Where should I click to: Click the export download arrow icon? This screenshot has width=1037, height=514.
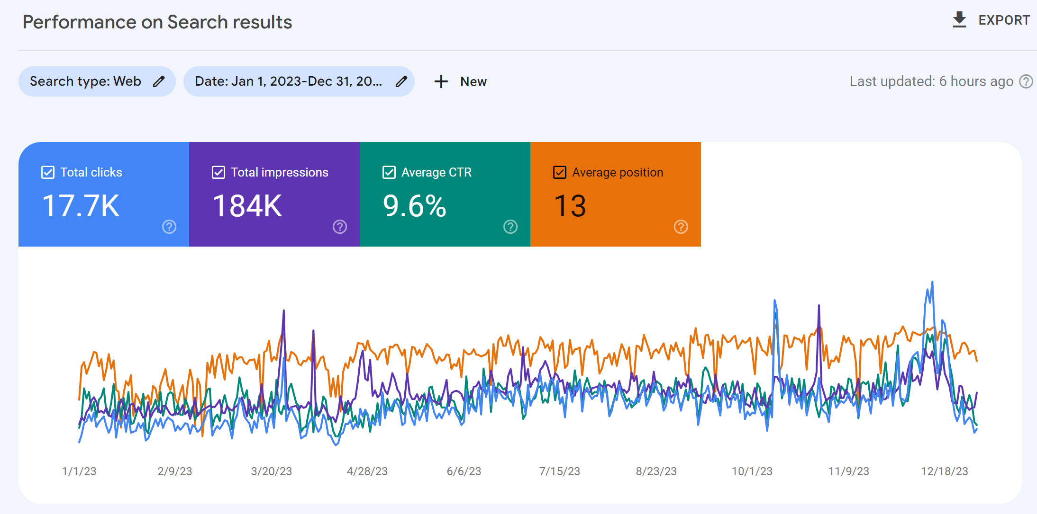tap(959, 20)
